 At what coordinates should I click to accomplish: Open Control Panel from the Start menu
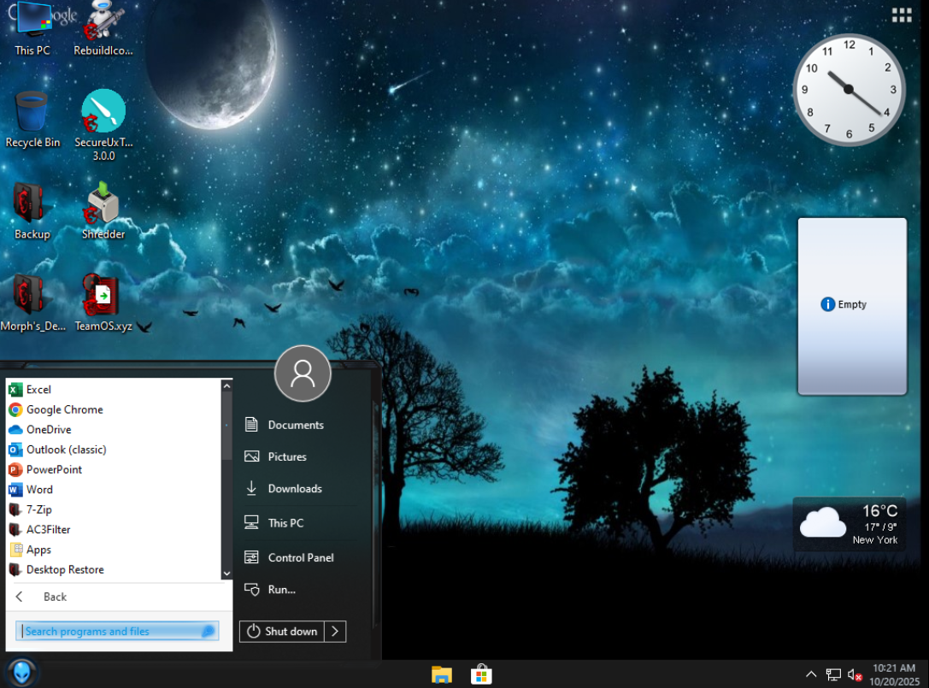pos(300,557)
